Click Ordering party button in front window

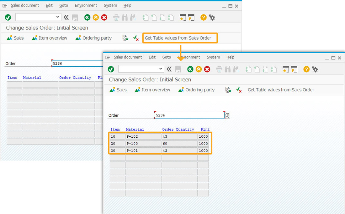click(196, 90)
